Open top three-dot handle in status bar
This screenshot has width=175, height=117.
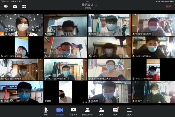[x=87, y=1]
